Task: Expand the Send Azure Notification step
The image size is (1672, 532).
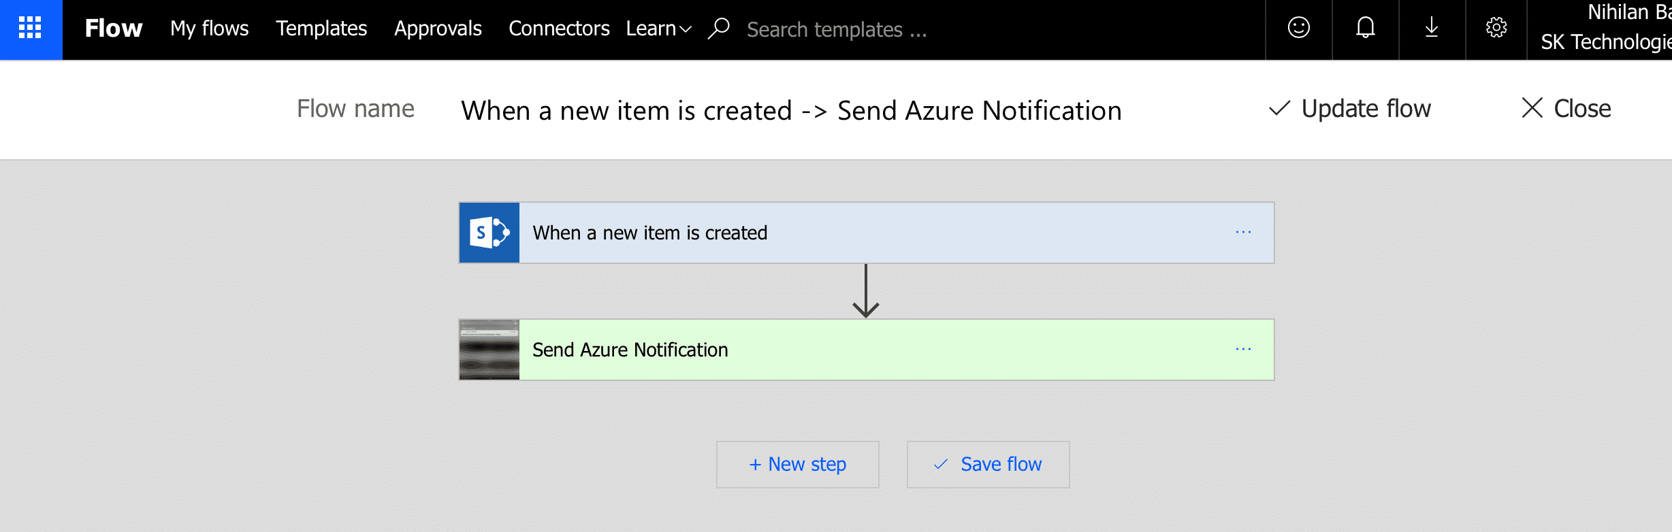Action: pos(866,350)
